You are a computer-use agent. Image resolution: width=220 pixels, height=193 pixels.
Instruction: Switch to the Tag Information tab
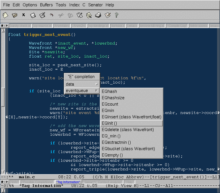[x=68, y=182]
